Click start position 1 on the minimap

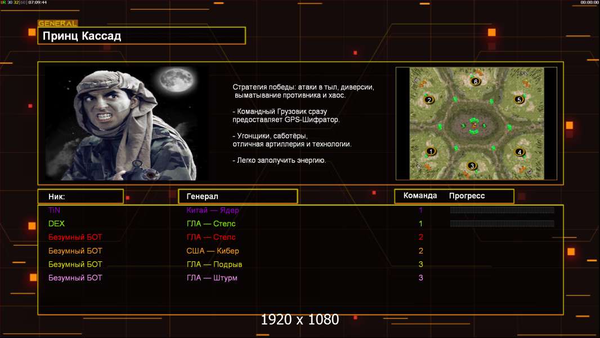[431, 152]
